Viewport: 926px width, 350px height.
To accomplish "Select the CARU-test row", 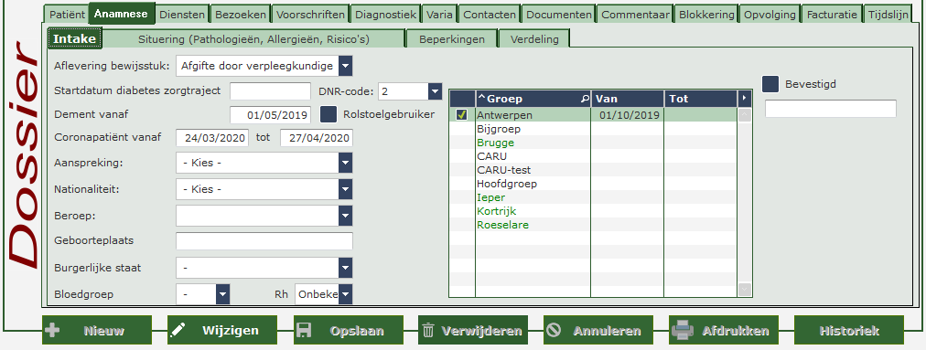I will [x=593, y=170].
